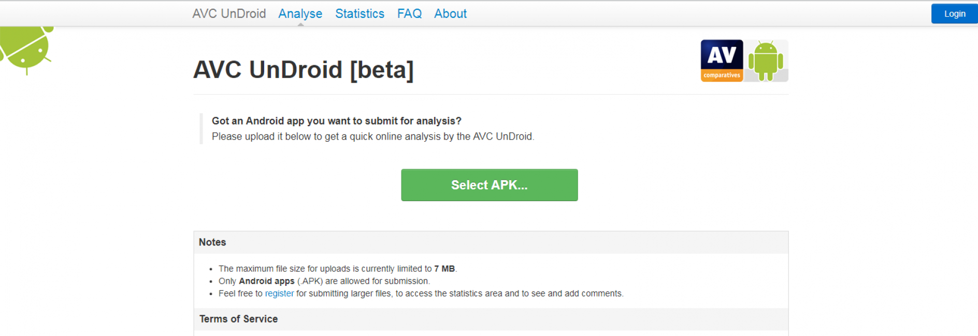Go to the Statistics page
This screenshot has height=336, width=978.
[359, 13]
